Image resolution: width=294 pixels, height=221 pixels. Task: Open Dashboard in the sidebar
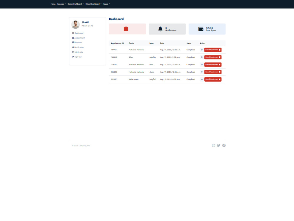(x=78, y=33)
